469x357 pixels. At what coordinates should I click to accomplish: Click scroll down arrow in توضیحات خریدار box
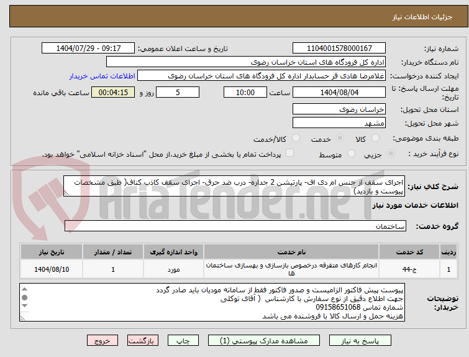point(24,305)
